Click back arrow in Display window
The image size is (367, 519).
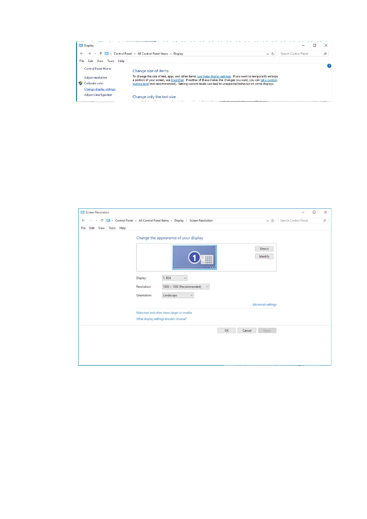[82, 54]
